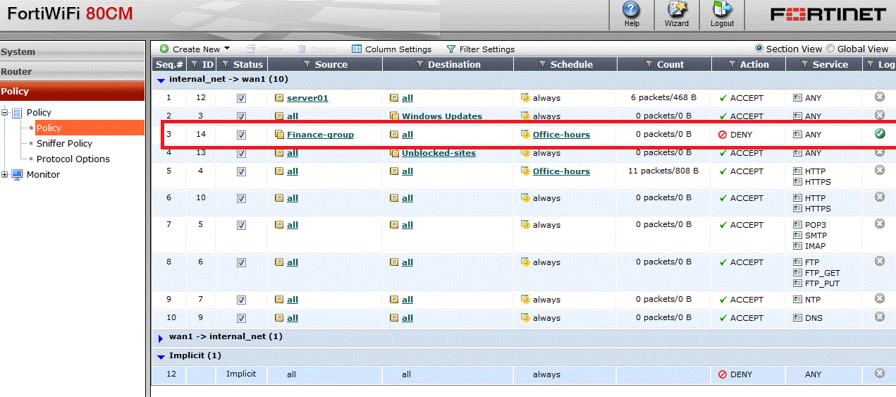Select Protocol Options in the tree
This screenshot has height=397, width=896.
pos(73,159)
